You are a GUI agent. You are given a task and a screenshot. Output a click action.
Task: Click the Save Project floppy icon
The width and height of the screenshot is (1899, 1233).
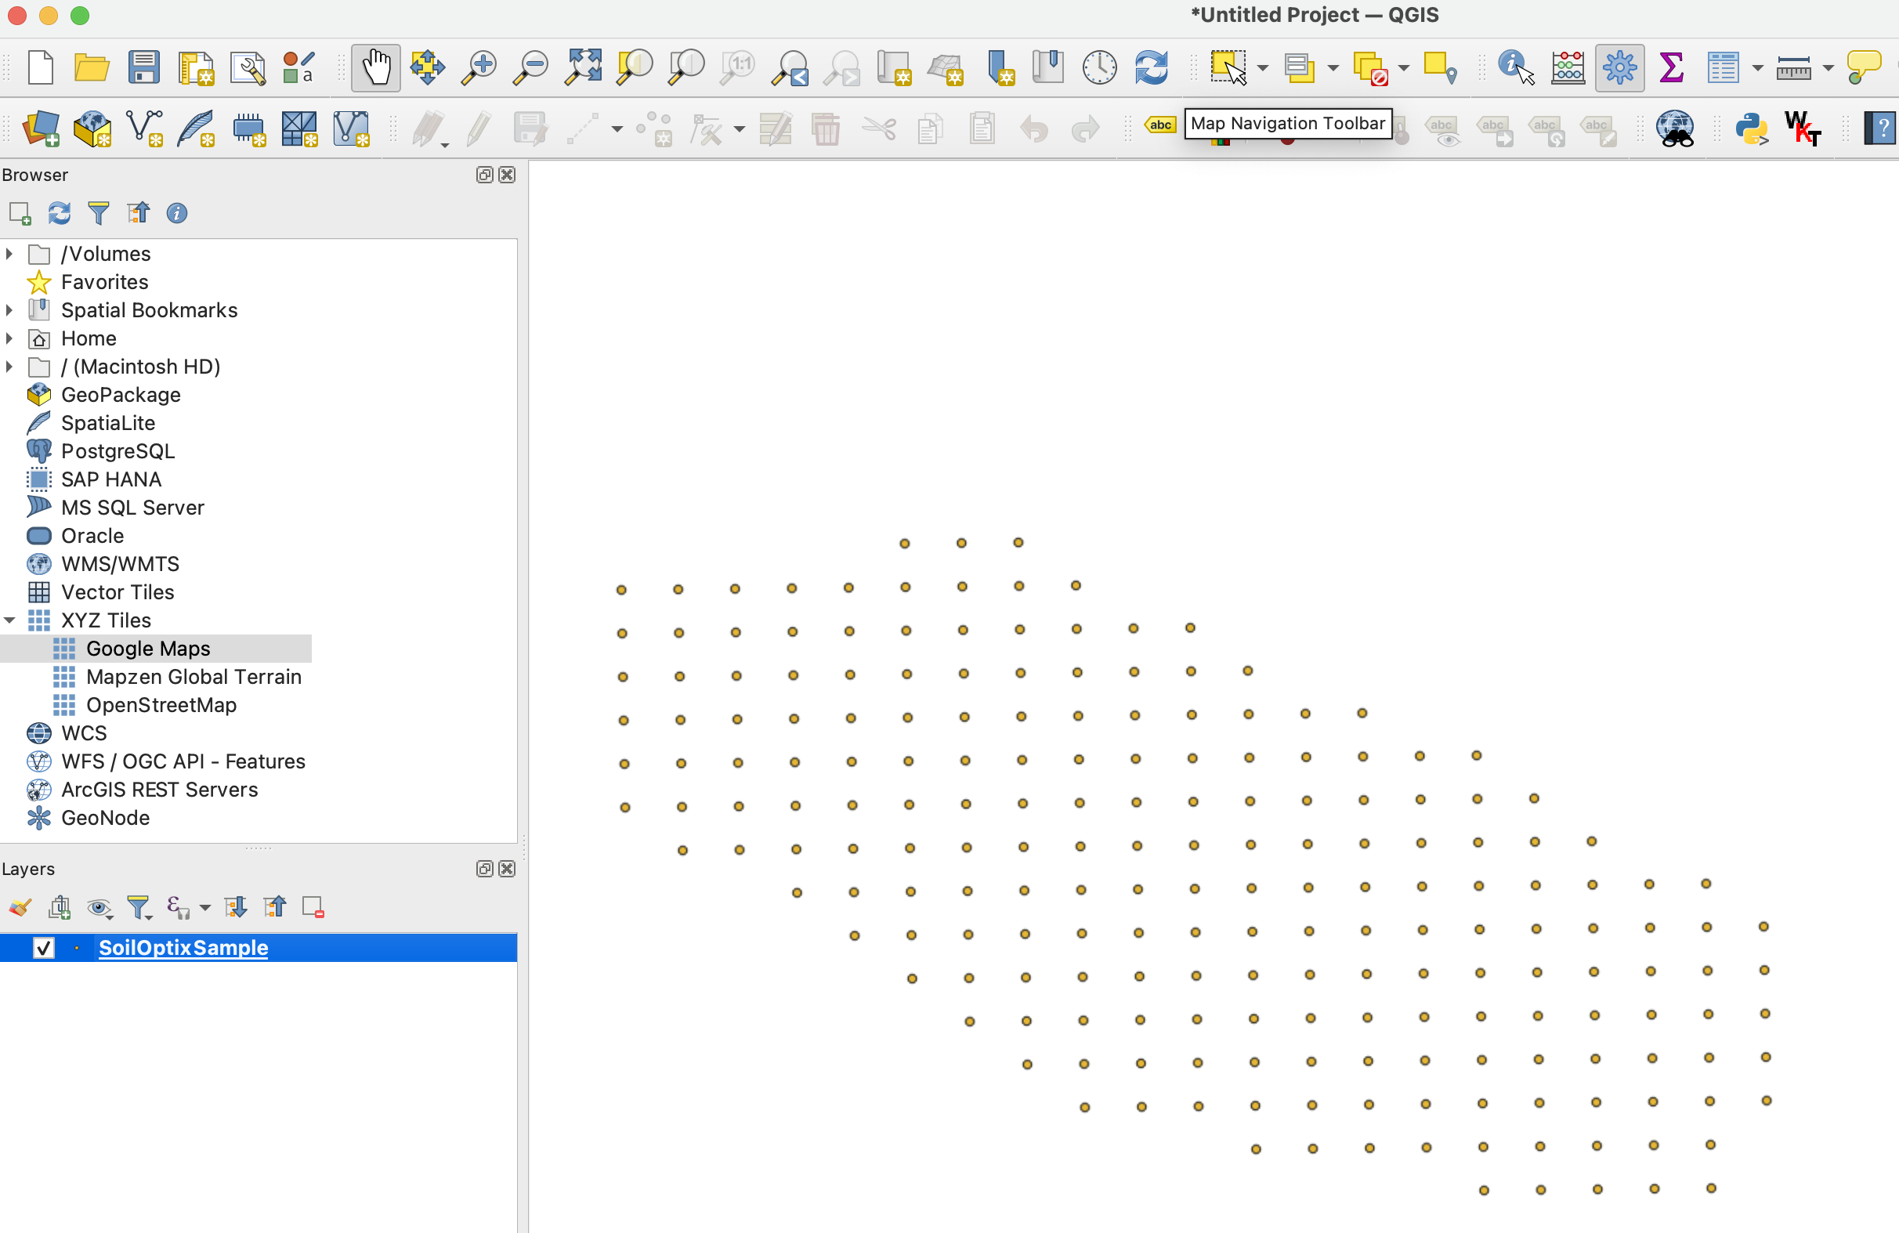143,67
